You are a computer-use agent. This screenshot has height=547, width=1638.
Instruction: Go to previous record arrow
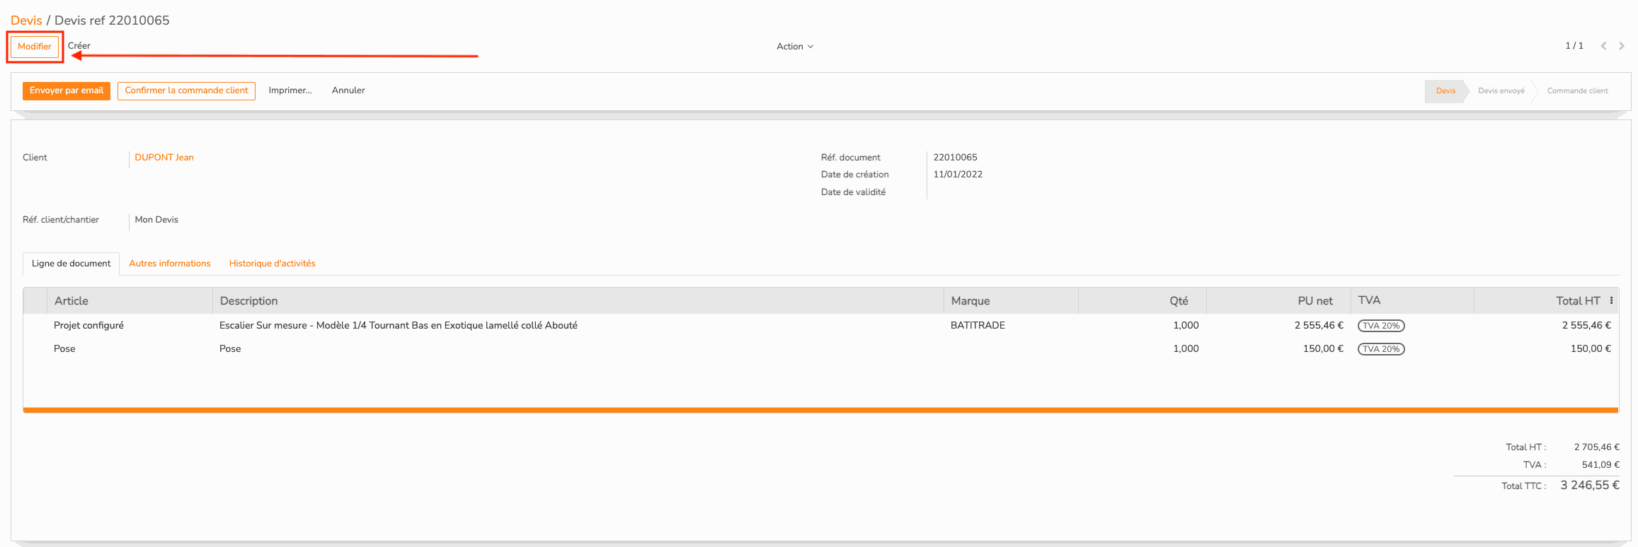click(x=1603, y=46)
